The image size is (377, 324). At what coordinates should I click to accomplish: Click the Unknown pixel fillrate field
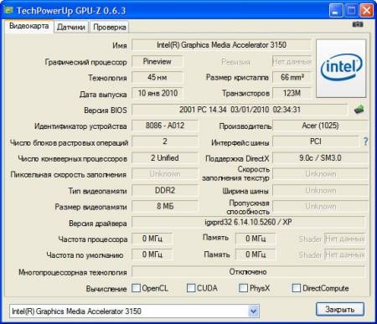165,174
